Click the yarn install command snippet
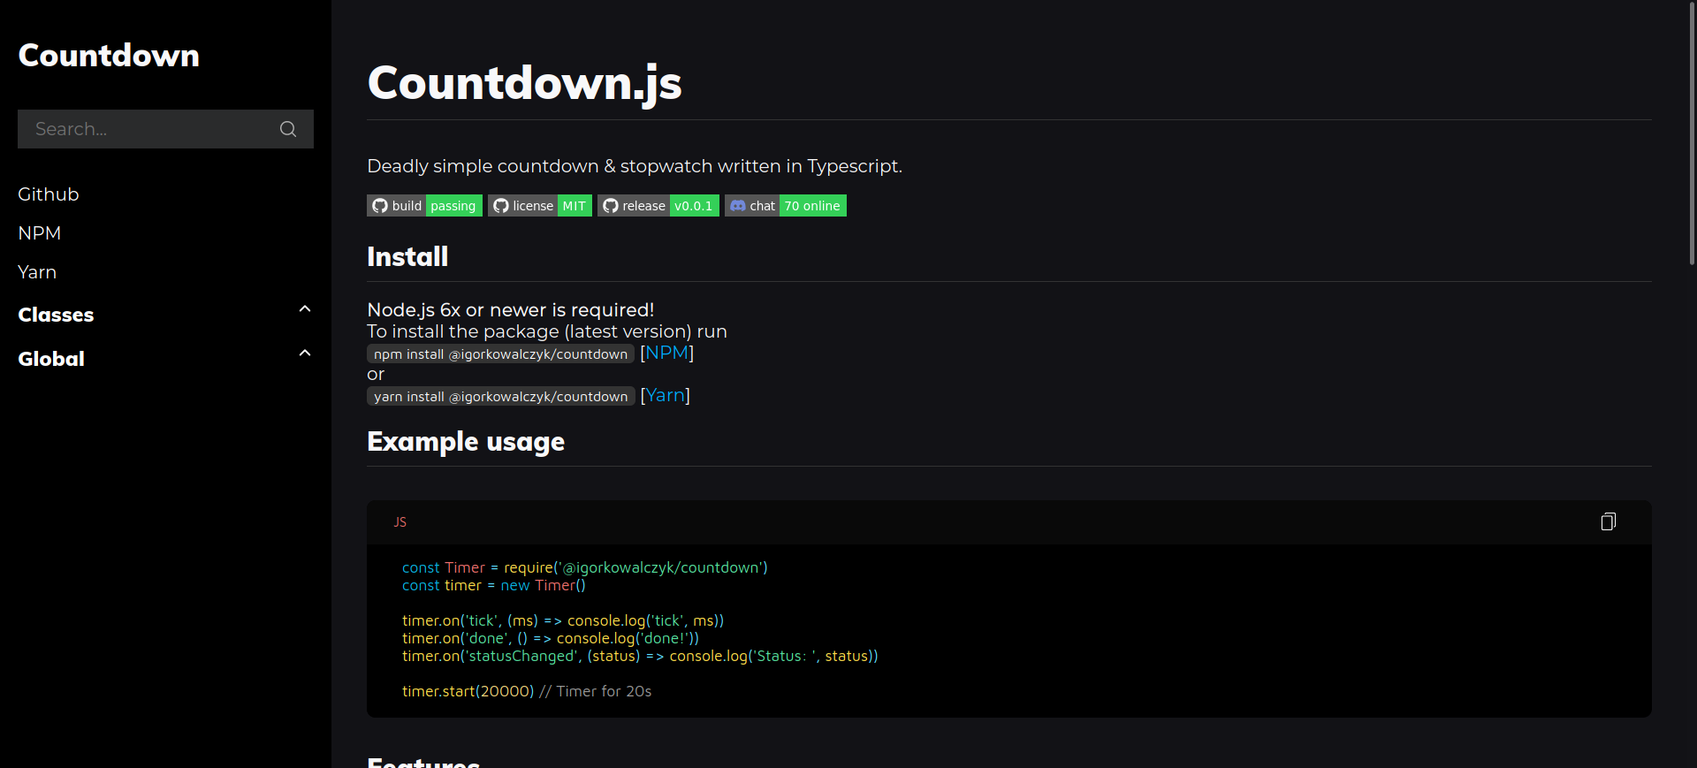Screen dimensions: 1697x768 pos(500,397)
